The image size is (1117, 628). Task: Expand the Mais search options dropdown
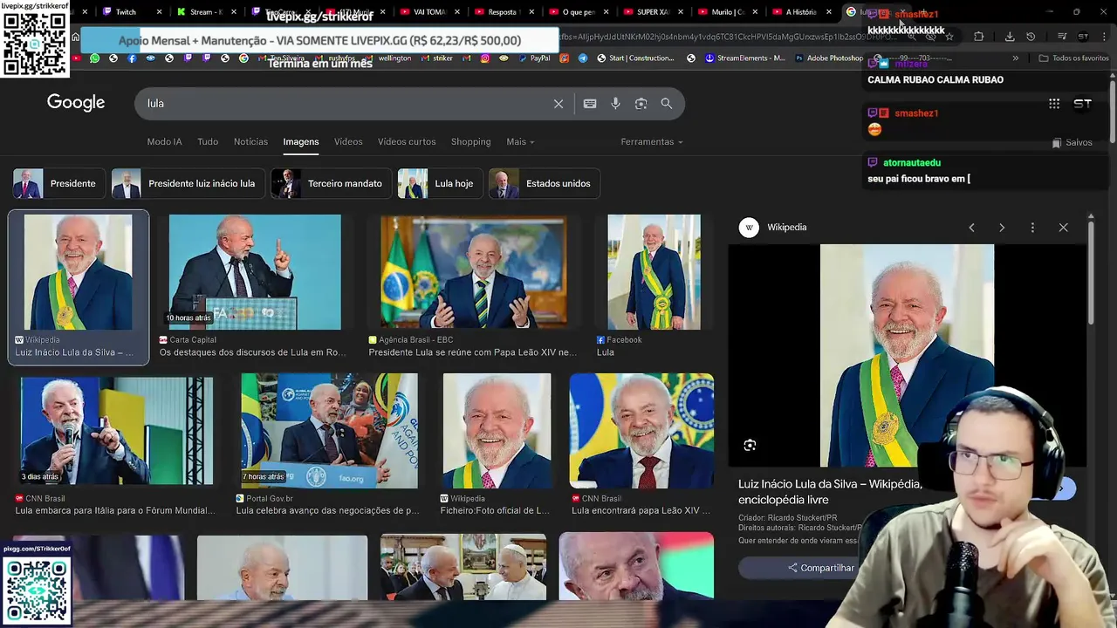(520, 142)
